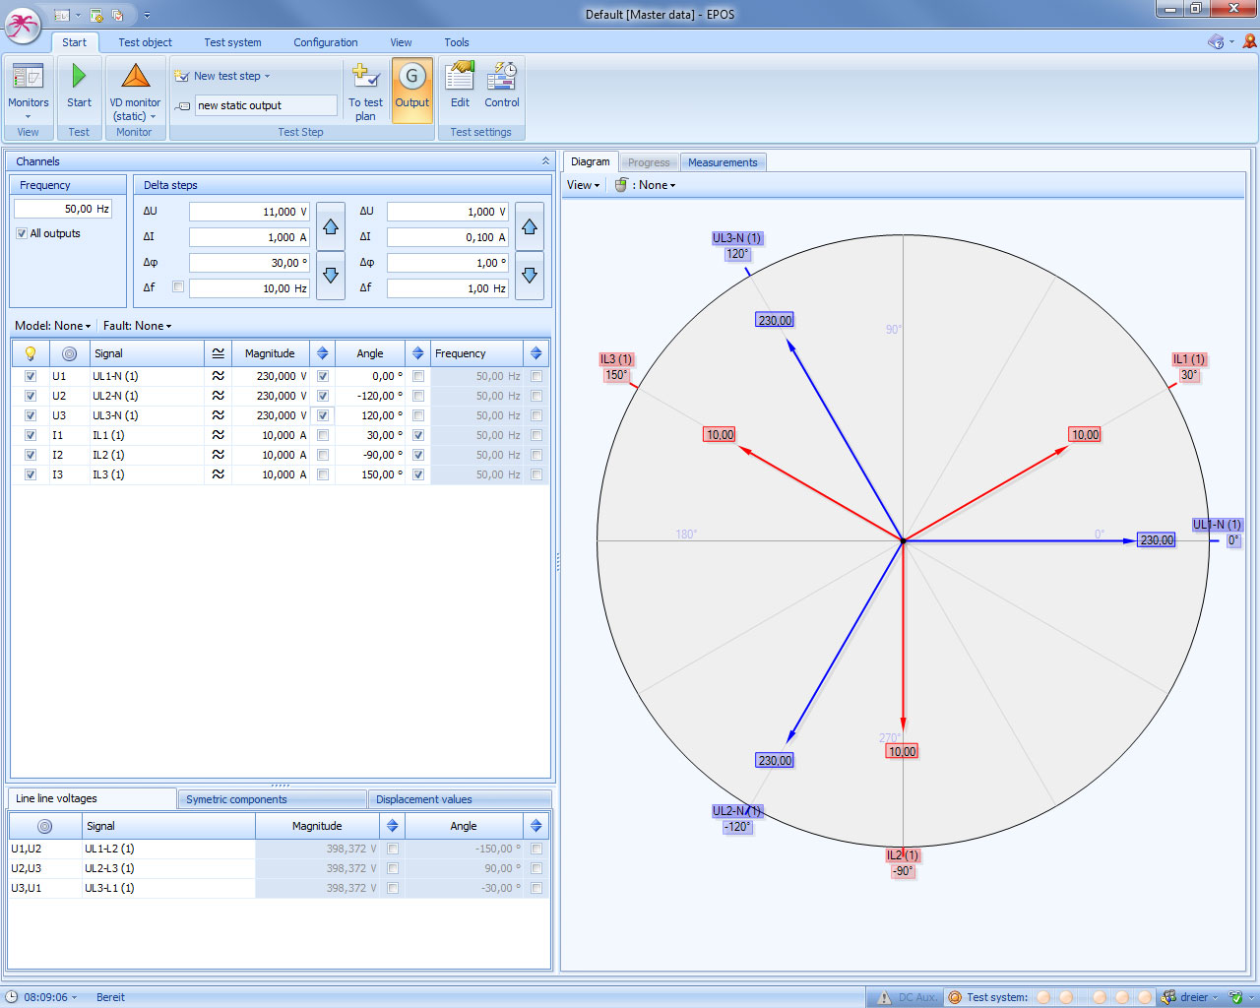
Task: Open the clock time dropdown in status bar
Action: click(74, 997)
